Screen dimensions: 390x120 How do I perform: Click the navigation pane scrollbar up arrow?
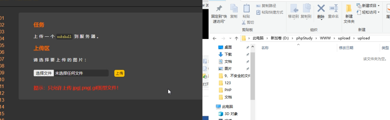coord(253,47)
